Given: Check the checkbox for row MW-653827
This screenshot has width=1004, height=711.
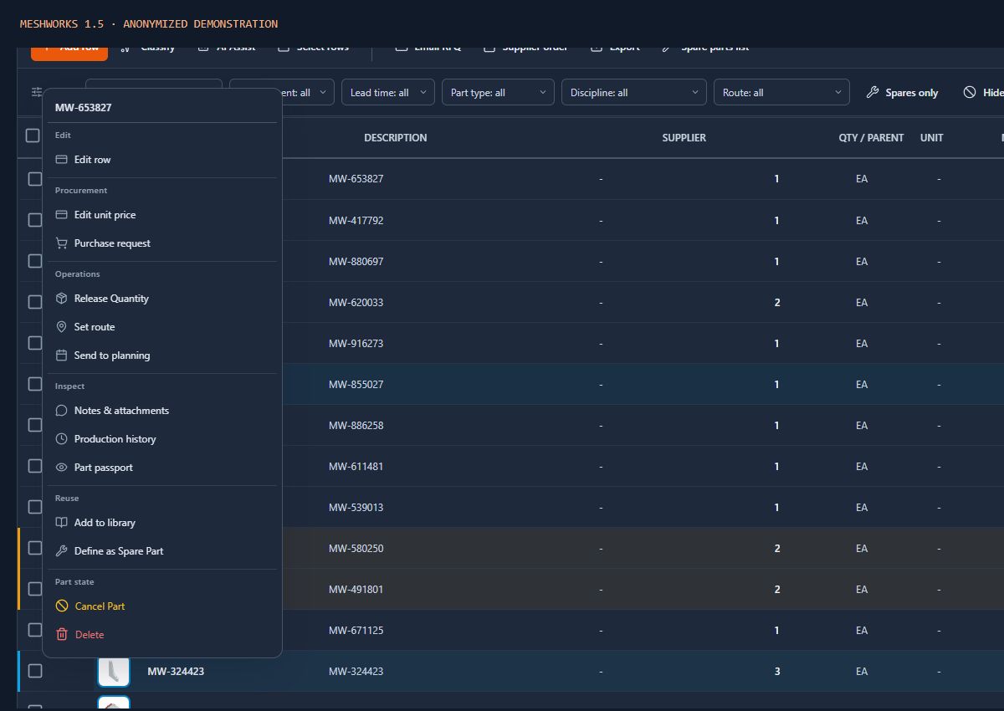Looking at the screenshot, I should coord(35,179).
